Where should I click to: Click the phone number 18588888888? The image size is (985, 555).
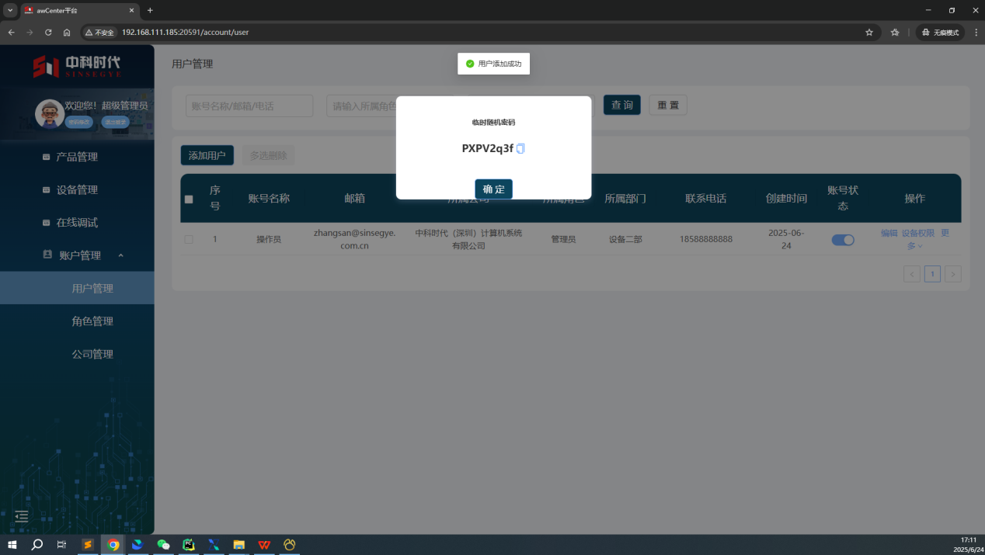point(706,239)
